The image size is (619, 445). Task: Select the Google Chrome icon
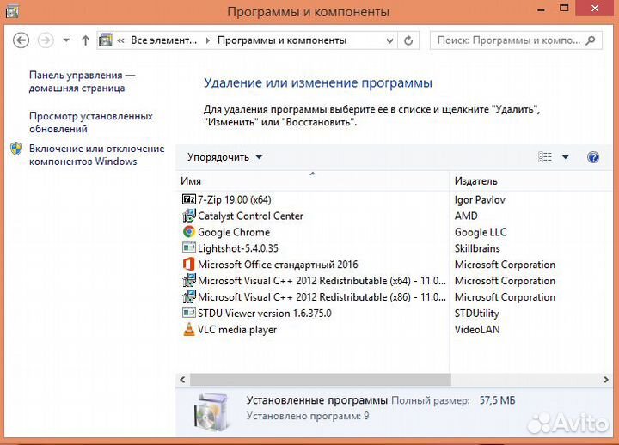[189, 232]
